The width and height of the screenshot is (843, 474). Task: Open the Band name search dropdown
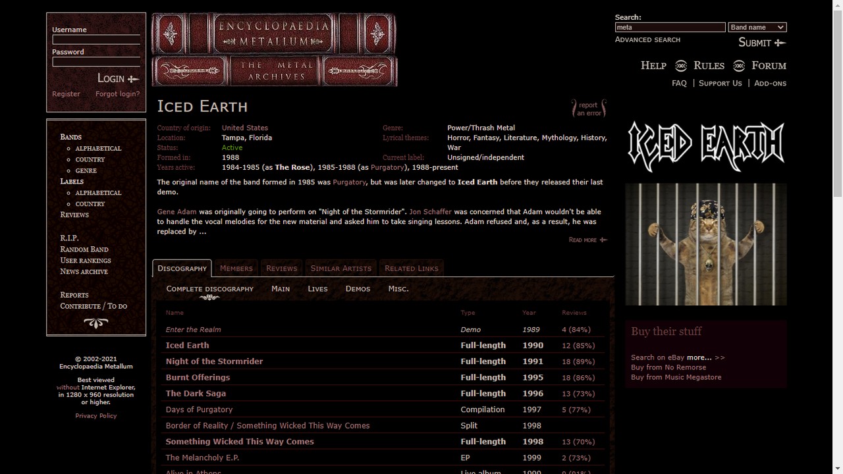(x=757, y=28)
